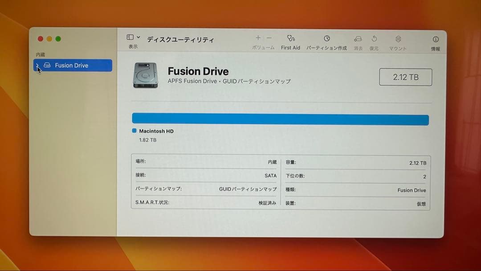
Task: Click the restore (復元) toolbar icon
Action: [x=374, y=39]
